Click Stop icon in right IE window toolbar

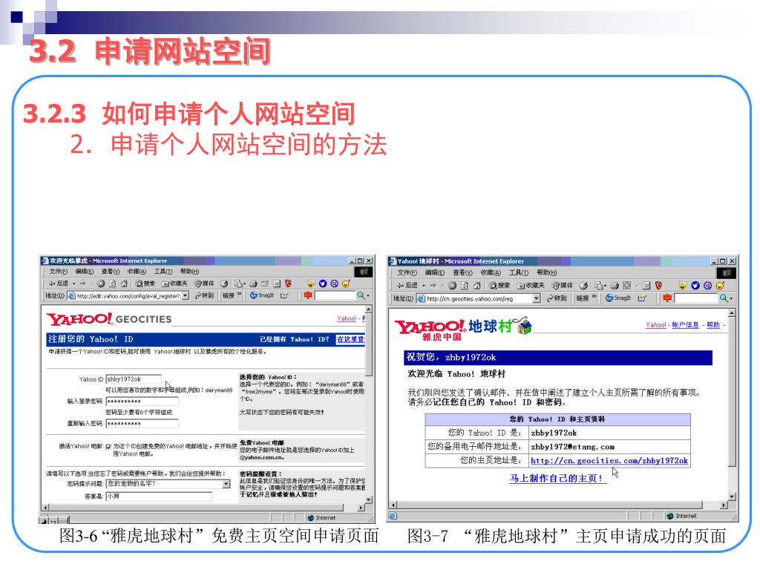[x=452, y=286]
